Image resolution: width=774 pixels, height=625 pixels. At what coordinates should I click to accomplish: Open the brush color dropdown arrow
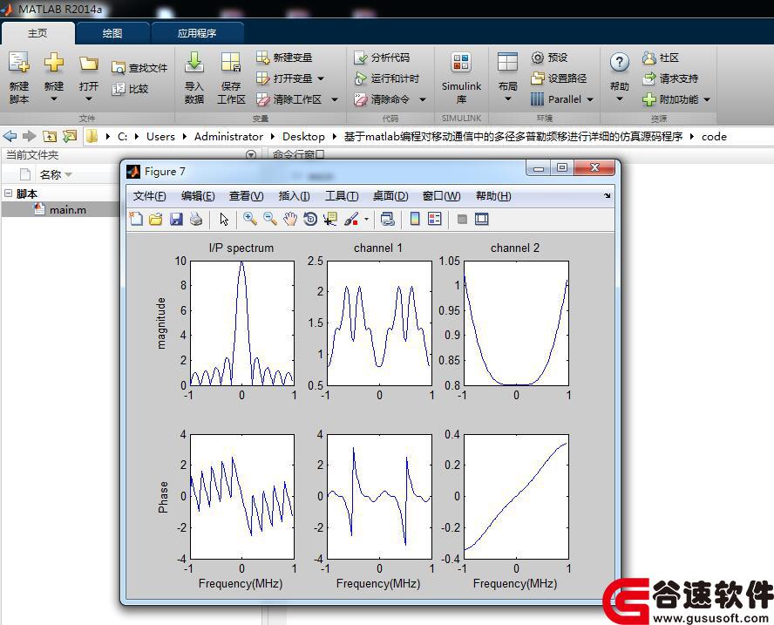(366, 219)
